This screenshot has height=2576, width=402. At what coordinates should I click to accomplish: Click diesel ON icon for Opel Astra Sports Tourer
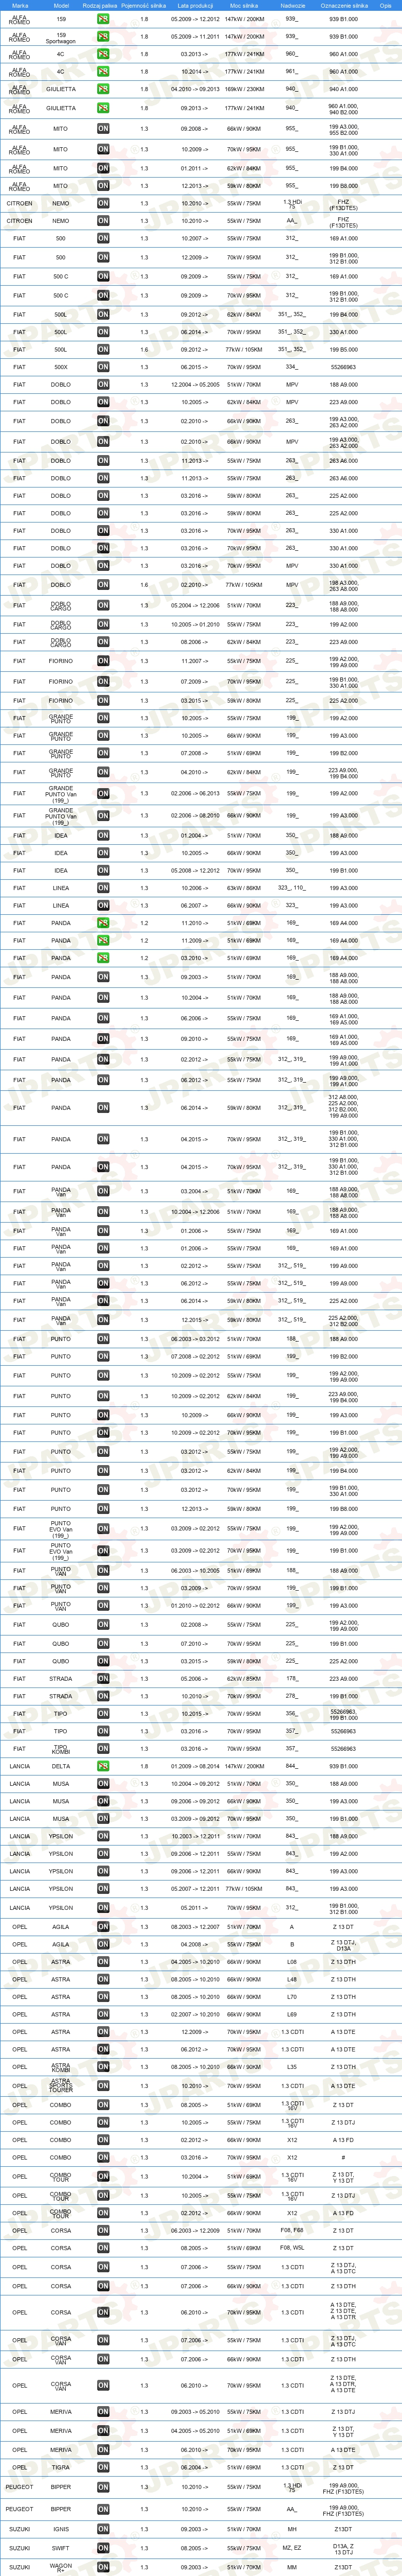[103, 2086]
